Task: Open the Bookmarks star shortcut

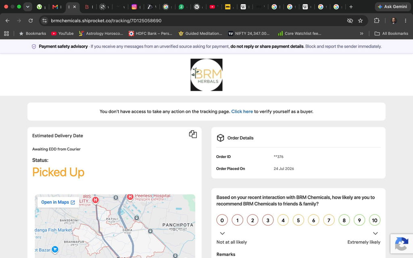Action: coord(32,33)
